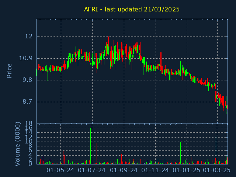Click the price axis label 9.8
This screenshot has width=236, height=177.
tap(28, 80)
